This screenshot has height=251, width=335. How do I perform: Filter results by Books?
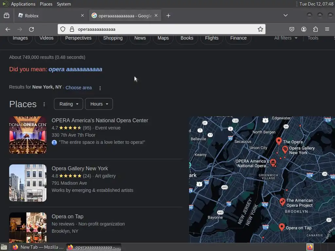[187, 38]
